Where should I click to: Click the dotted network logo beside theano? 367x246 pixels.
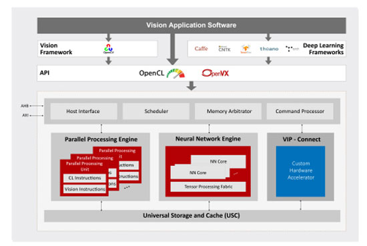[x=292, y=49]
